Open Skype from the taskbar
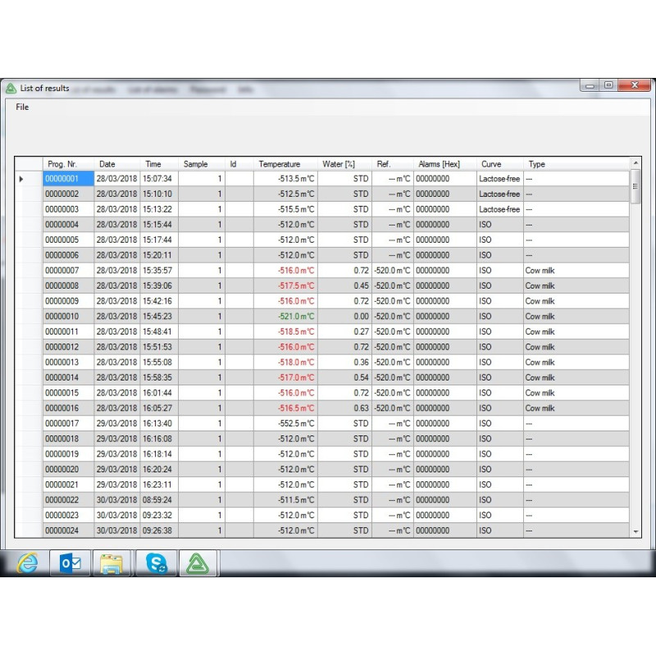Screen dimensions: 656x656 (x=156, y=563)
